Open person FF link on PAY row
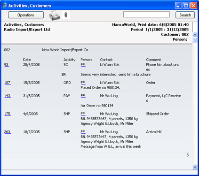This screenshot has width=199, height=176. coord(83,96)
